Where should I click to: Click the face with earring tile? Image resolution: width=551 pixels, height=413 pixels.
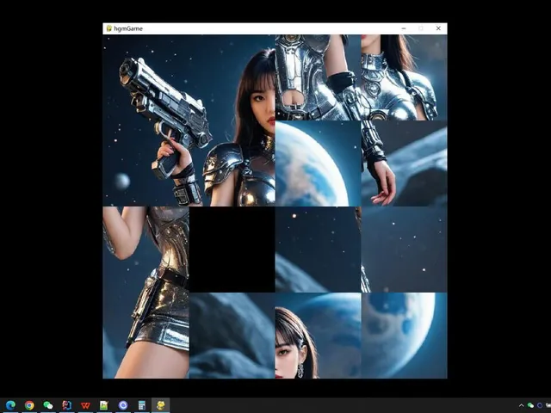[x=318, y=336]
